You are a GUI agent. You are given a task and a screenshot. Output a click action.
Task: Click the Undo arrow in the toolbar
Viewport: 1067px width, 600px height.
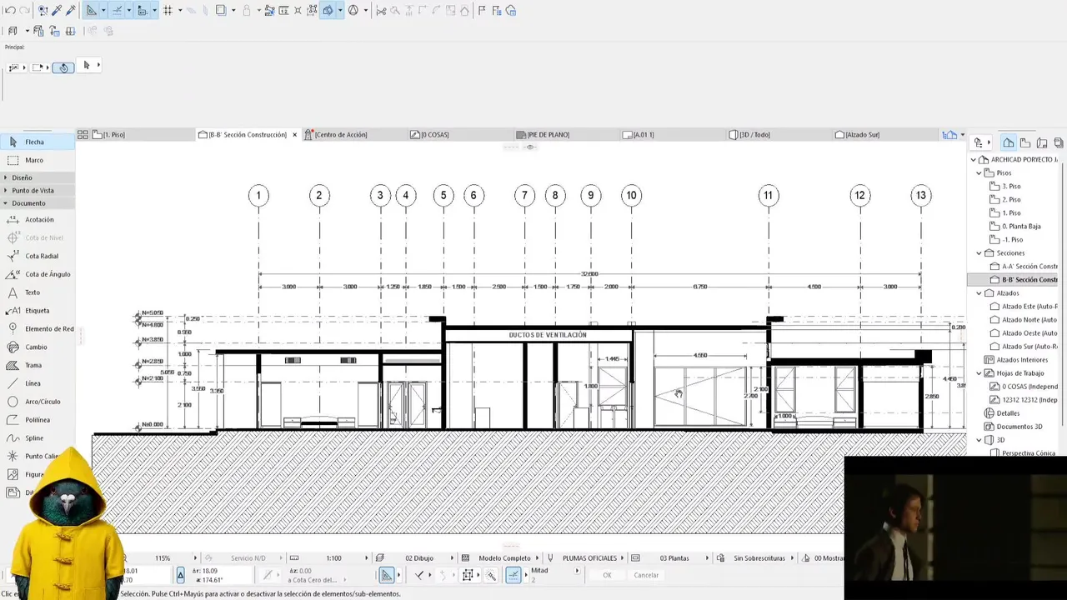[10, 11]
